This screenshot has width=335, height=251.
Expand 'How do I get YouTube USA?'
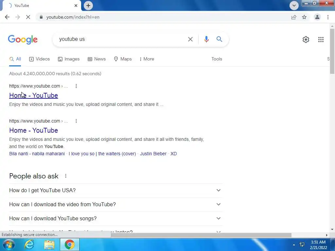point(116,191)
